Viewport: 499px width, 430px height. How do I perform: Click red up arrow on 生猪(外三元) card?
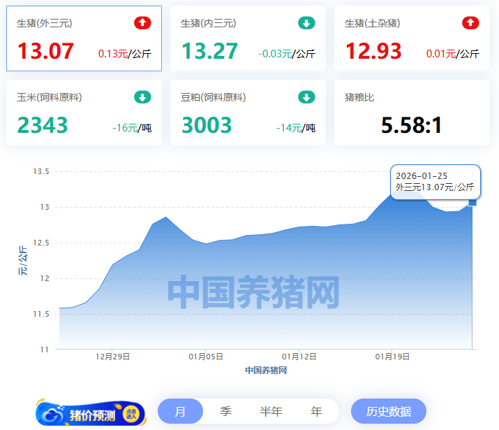click(x=142, y=23)
